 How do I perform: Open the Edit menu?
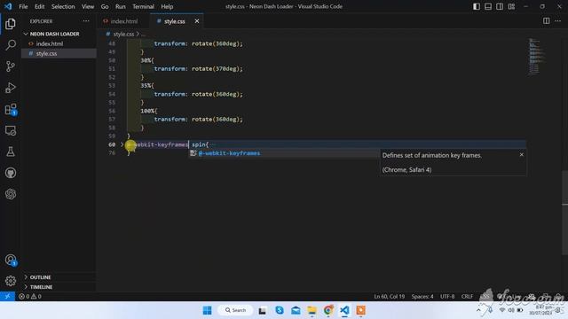[39, 6]
